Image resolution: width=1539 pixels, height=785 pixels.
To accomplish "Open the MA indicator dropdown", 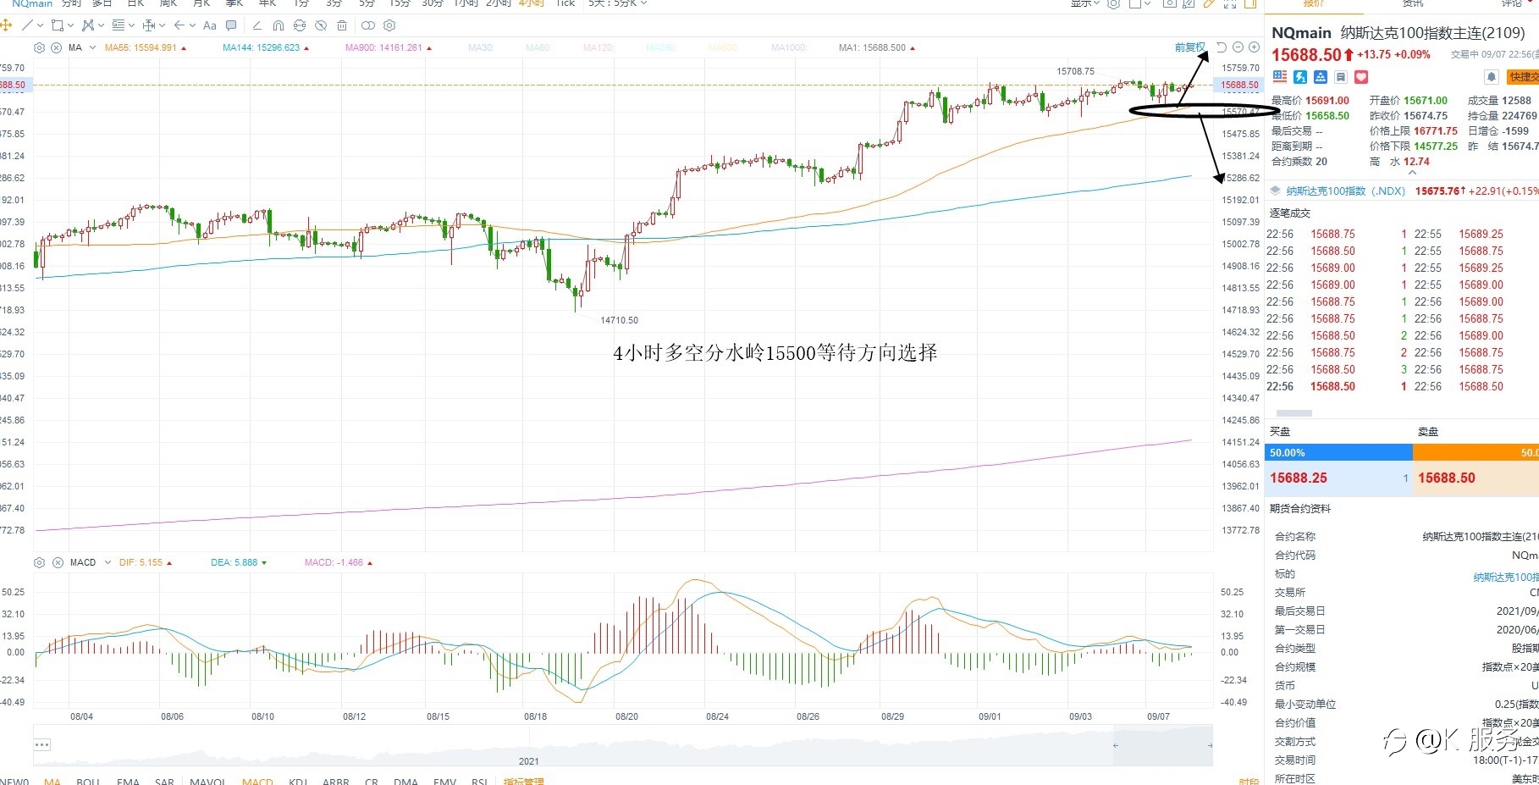I will (x=92, y=47).
